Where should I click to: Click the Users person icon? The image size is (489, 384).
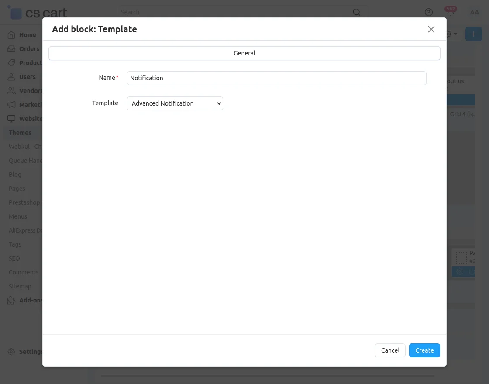pyautogui.click(x=12, y=77)
